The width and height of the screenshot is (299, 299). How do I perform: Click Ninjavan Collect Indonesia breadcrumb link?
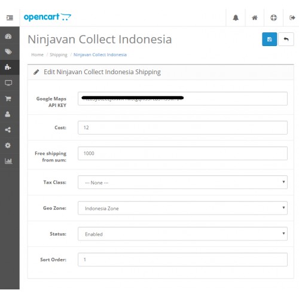tap(100, 55)
